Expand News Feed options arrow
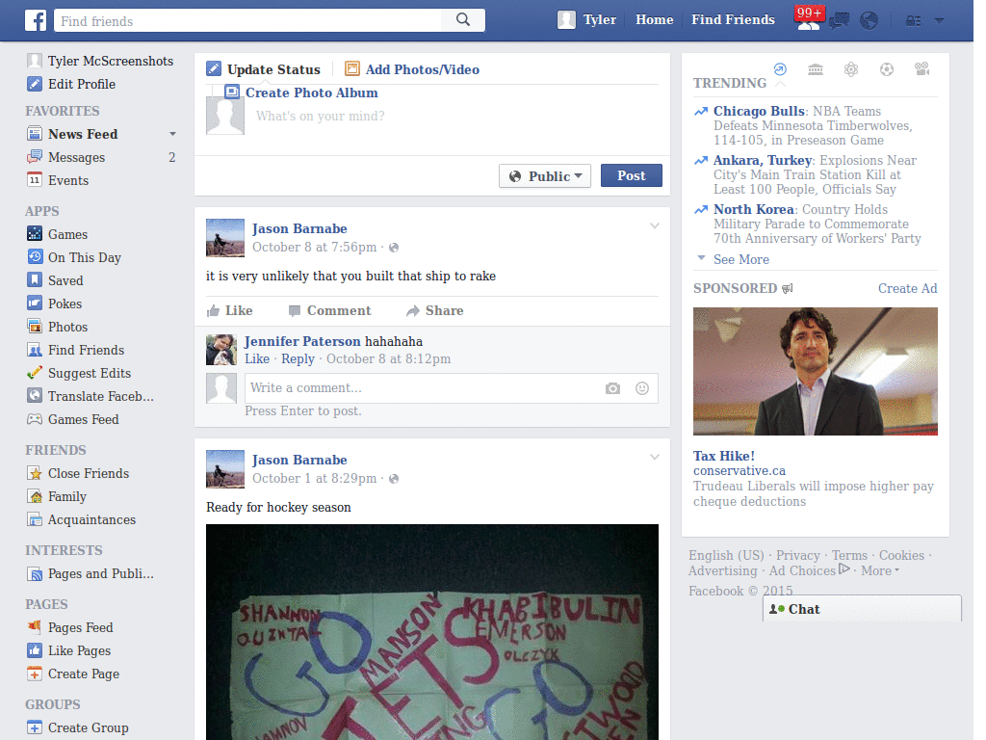Viewport: 986px width, 740px height. click(x=172, y=134)
